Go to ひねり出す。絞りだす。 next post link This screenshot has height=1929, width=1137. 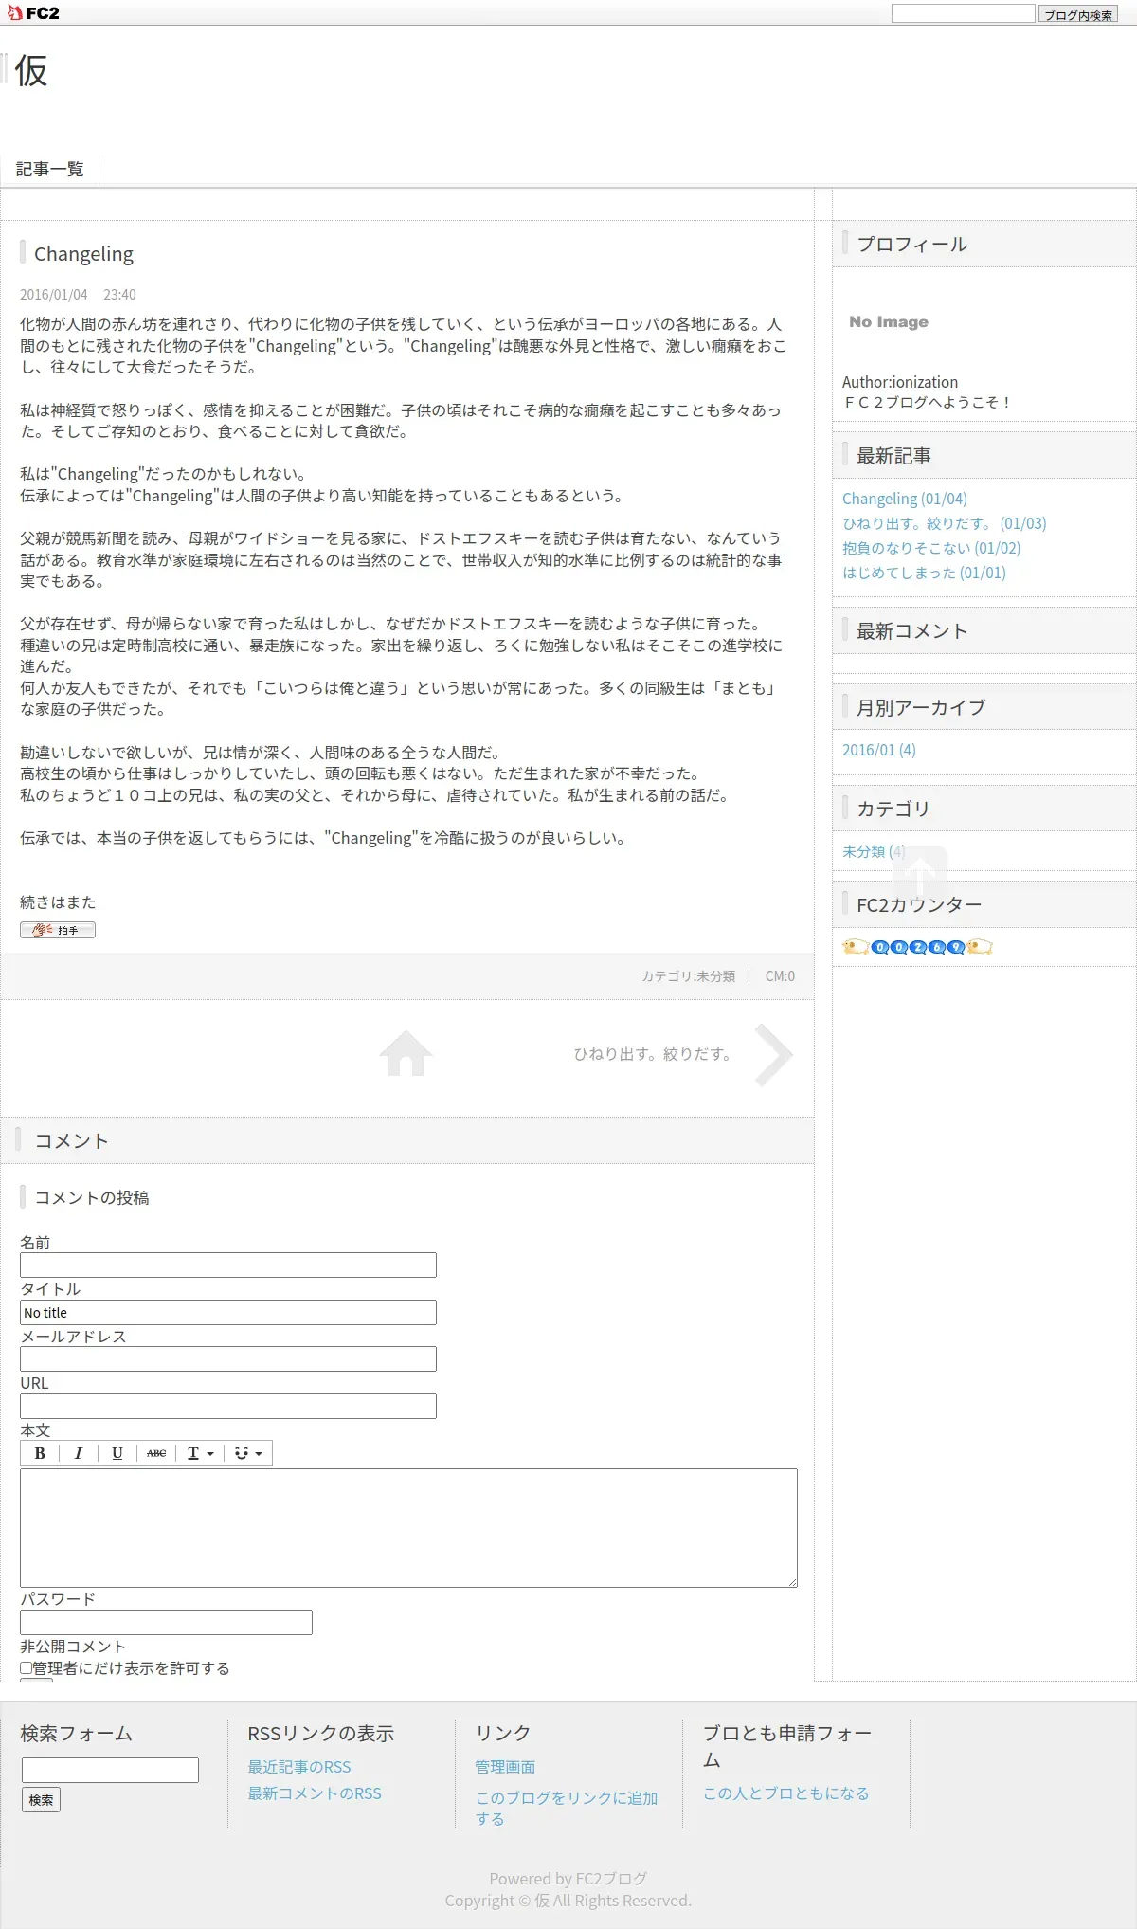[653, 1054]
